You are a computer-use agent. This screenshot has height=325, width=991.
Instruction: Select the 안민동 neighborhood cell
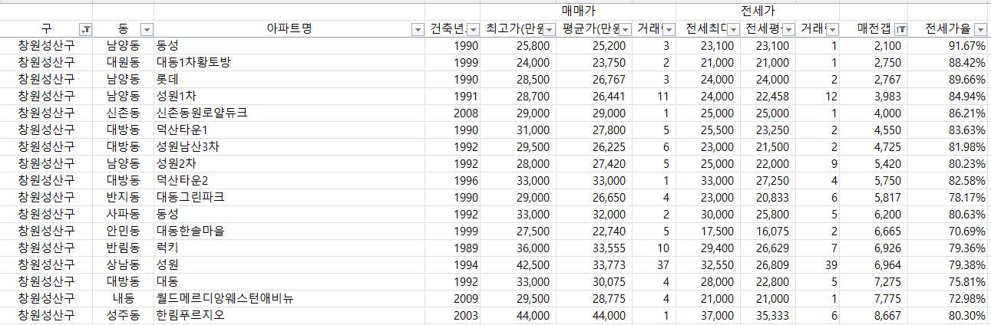coord(124,231)
